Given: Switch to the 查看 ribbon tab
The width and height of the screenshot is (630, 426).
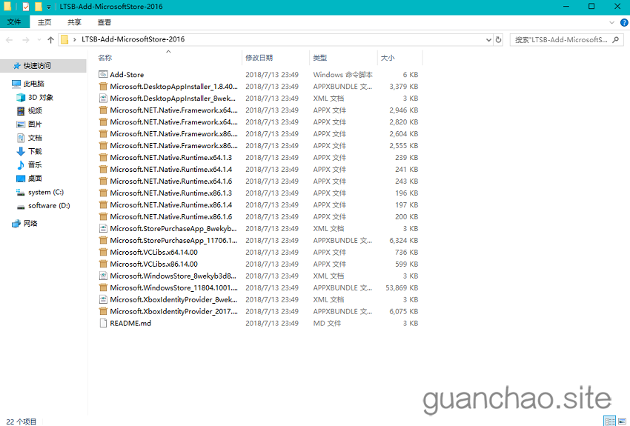Looking at the screenshot, I should pos(105,22).
